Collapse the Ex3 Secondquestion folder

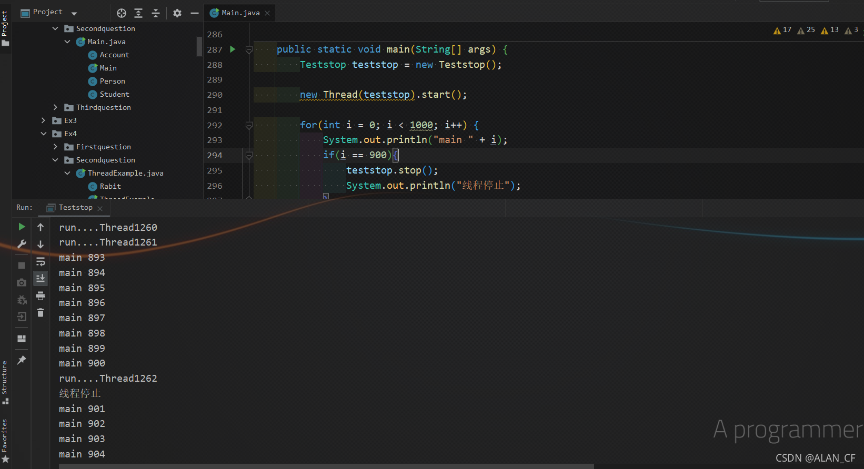point(55,28)
